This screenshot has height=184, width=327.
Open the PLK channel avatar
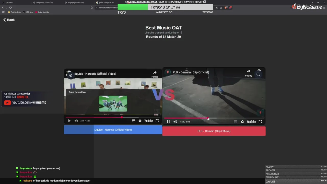(x=168, y=72)
